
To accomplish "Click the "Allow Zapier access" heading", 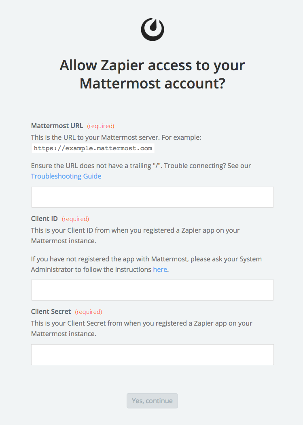I will click(153, 74).
